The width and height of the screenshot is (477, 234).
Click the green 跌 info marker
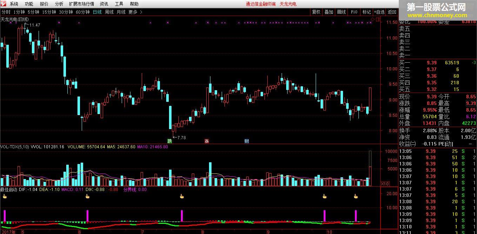[170, 141]
